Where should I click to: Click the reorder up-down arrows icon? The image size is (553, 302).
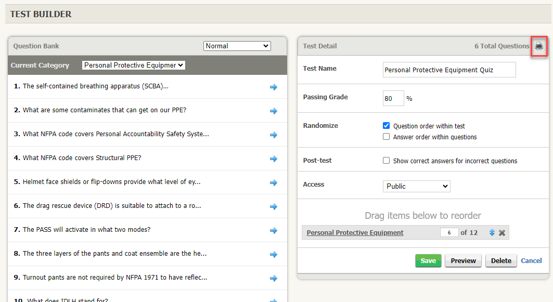click(492, 233)
